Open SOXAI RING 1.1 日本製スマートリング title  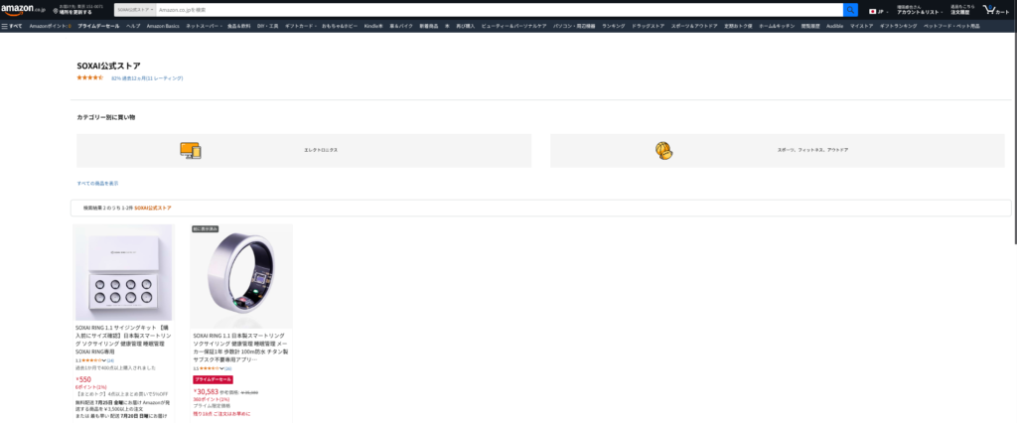(240, 348)
